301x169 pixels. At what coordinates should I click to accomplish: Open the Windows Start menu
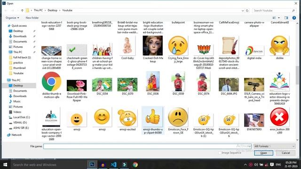pyautogui.click(x=5, y=165)
